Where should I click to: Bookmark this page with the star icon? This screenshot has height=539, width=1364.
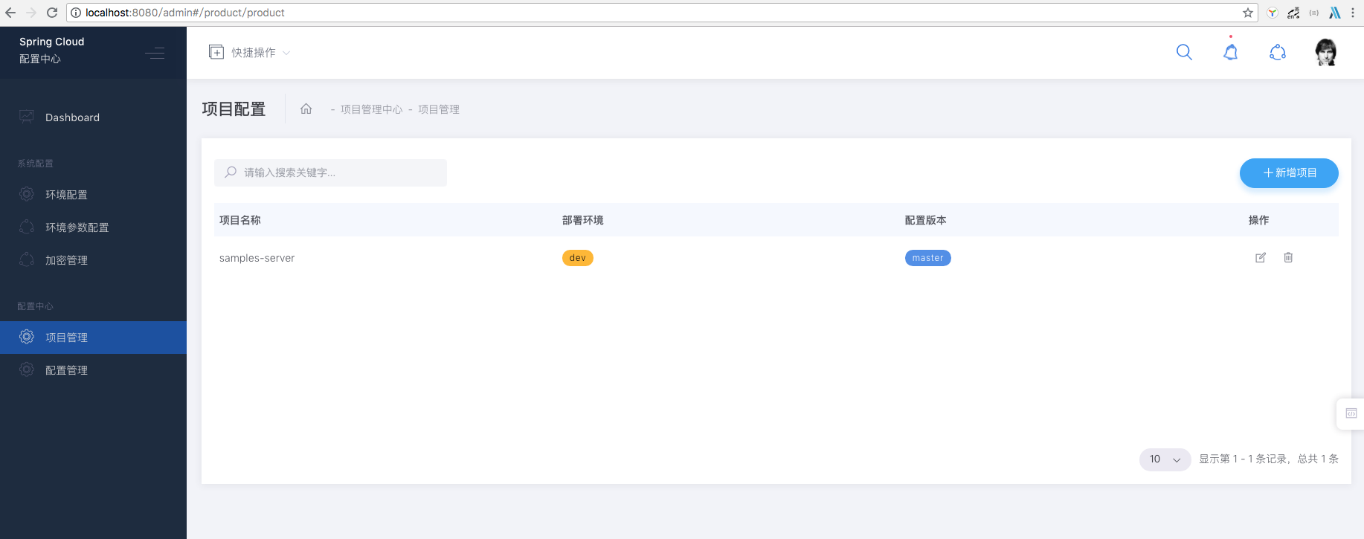point(1248,13)
